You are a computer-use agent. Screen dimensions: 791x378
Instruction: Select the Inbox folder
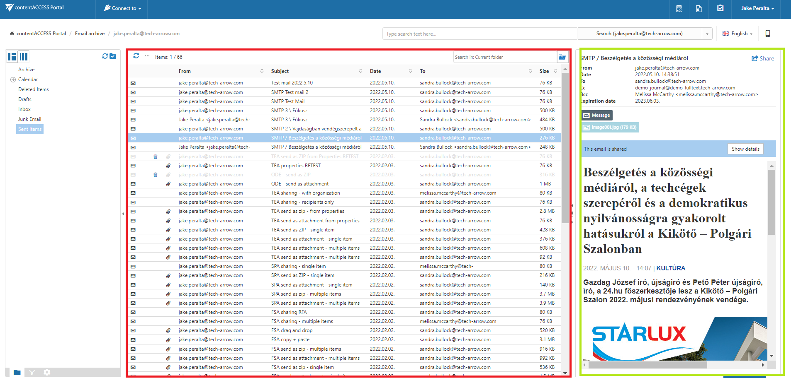[24, 109]
